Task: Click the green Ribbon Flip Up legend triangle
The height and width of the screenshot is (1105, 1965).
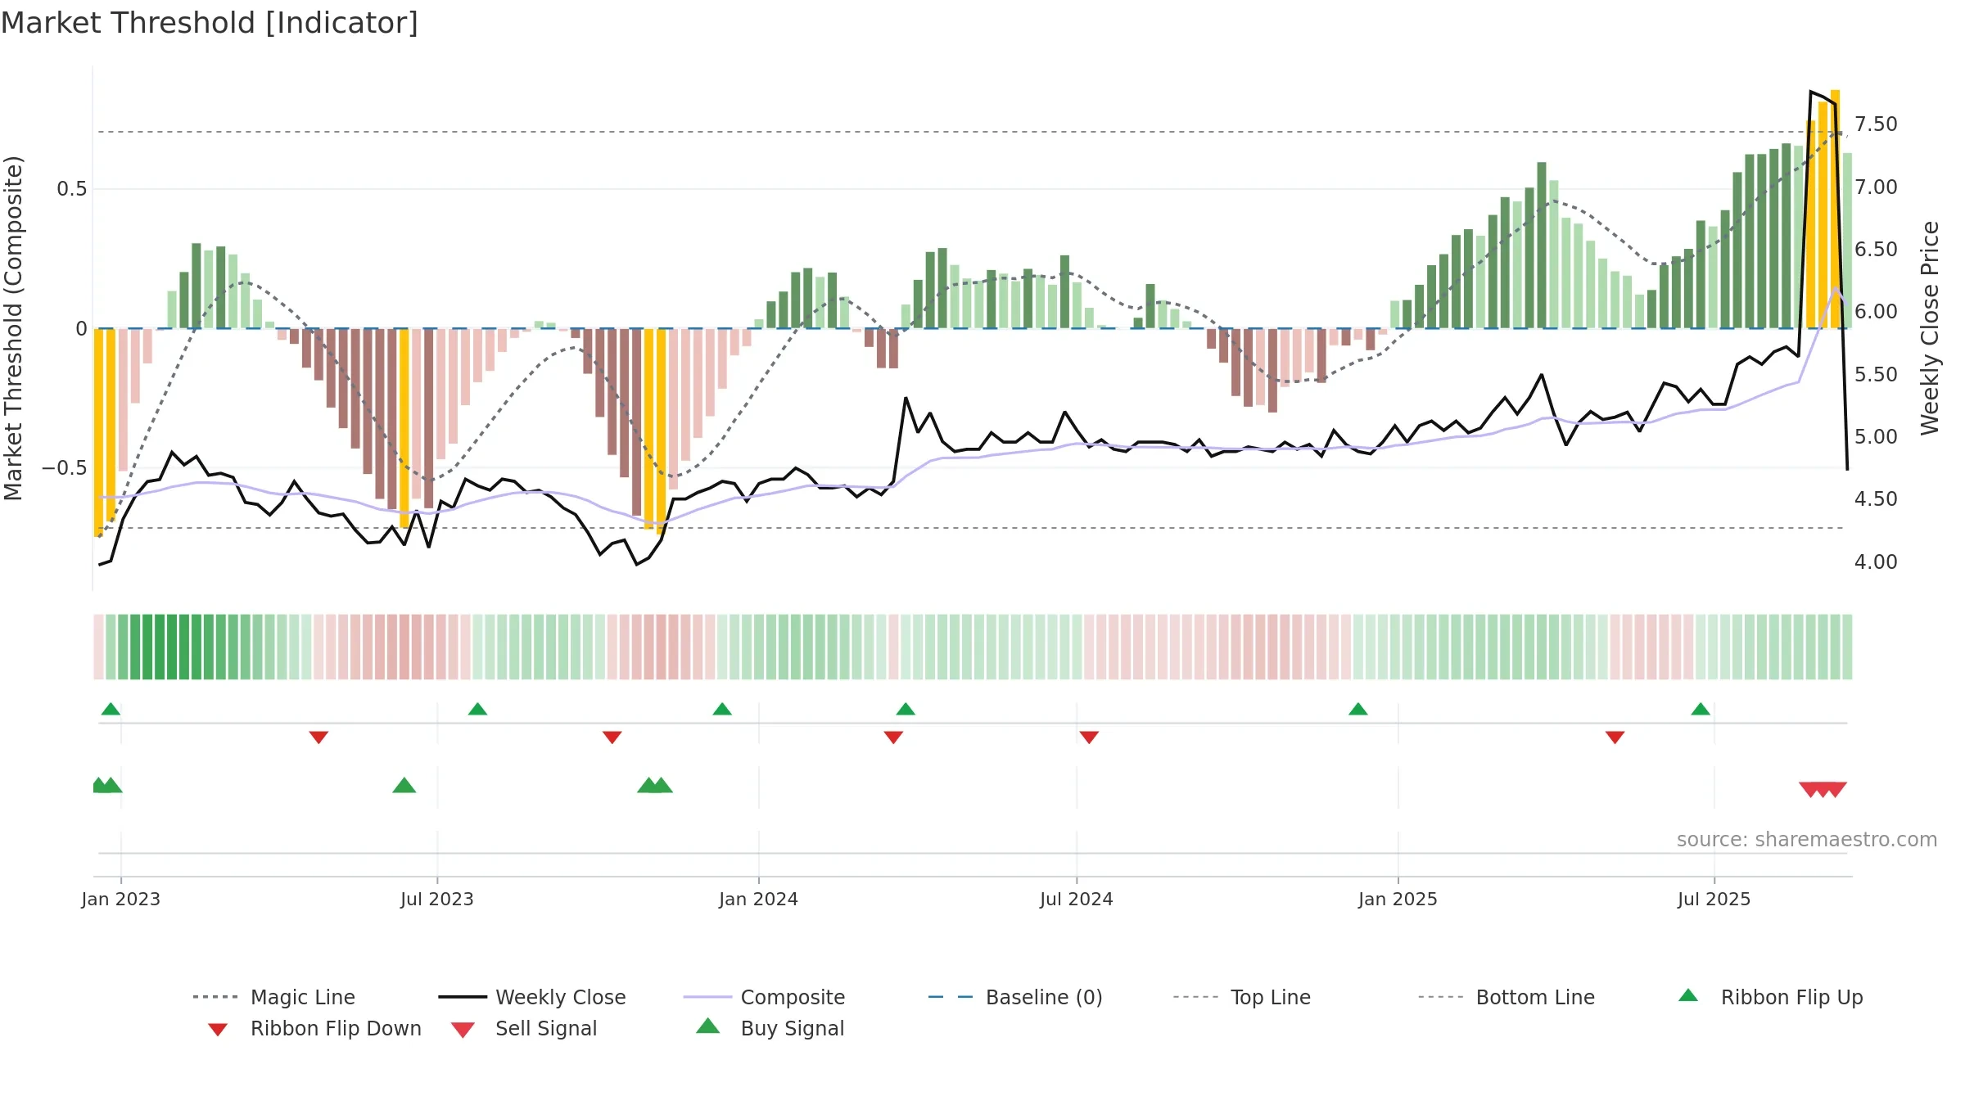Action: 1688,995
